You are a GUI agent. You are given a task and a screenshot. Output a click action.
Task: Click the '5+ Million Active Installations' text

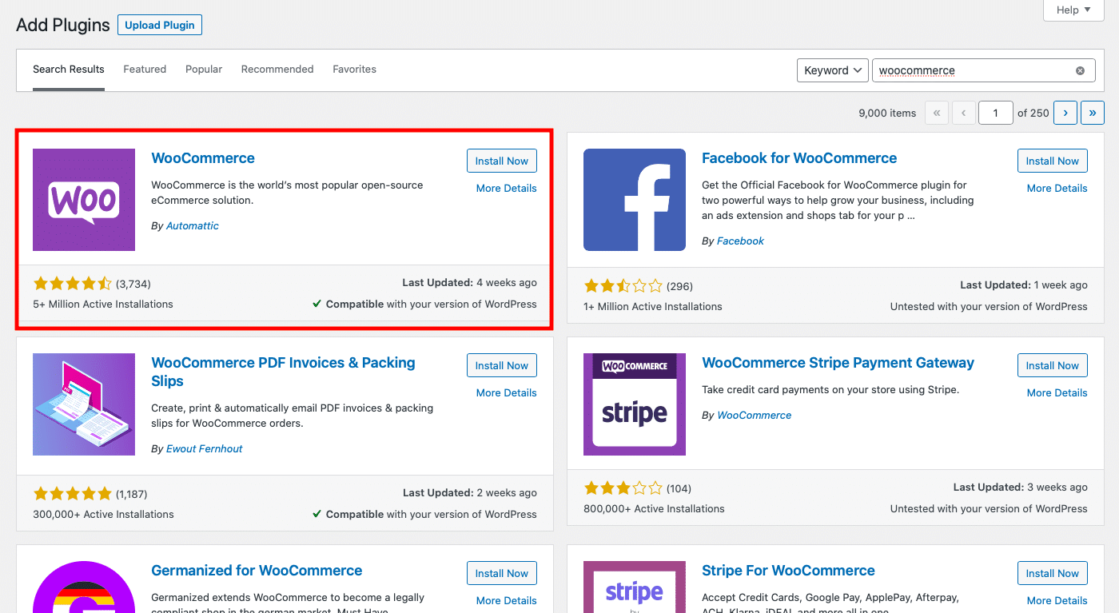pos(103,305)
